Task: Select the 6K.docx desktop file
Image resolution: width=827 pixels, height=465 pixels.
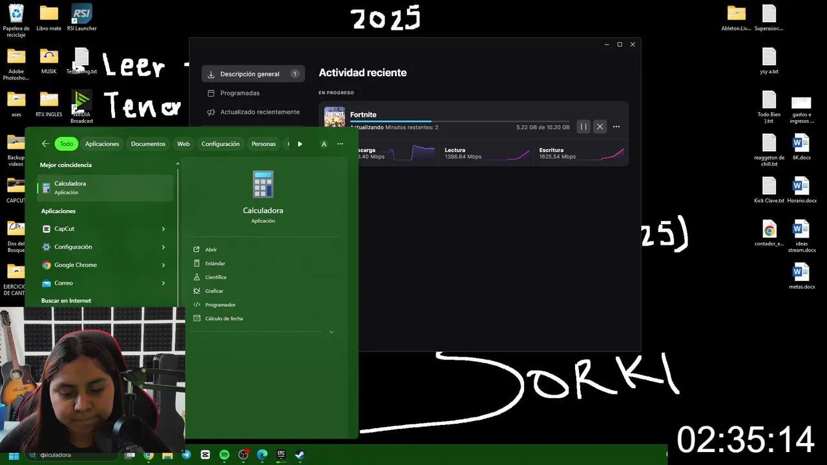Action: 801,147
